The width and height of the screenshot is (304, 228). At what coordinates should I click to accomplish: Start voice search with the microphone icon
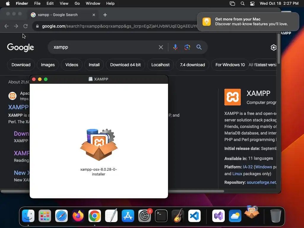tap(175, 47)
